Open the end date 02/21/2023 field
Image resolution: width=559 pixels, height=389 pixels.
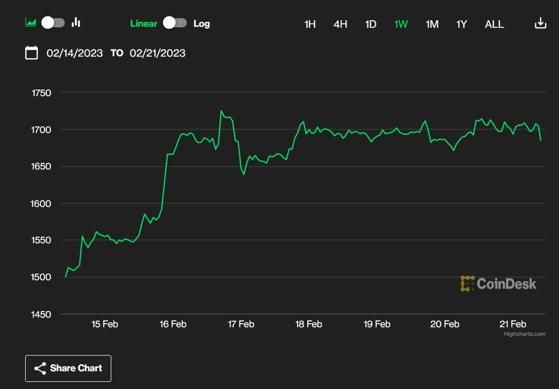pos(157,53)
